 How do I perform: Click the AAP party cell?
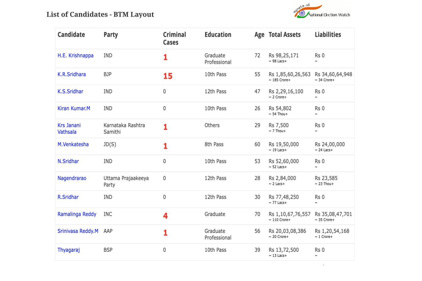click(x=108, y=231)
